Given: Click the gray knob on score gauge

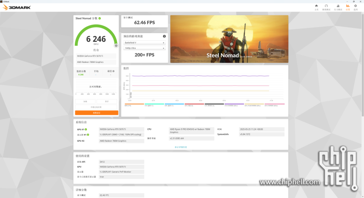Looking at the screenshot, I should 116,46.
